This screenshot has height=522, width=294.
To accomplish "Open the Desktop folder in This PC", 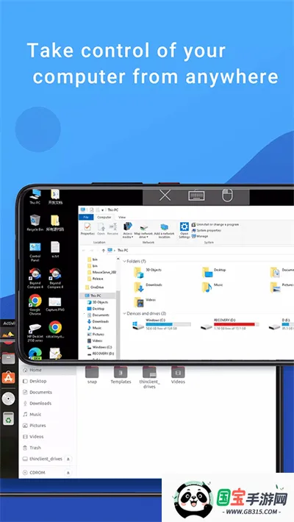I will click(x=214, y=272).
